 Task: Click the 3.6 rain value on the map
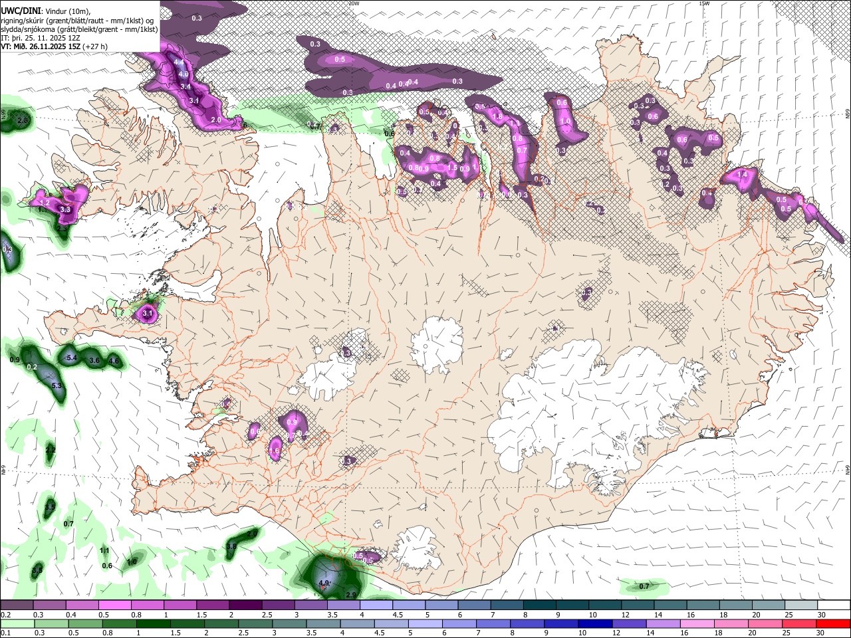click(94, 360)
